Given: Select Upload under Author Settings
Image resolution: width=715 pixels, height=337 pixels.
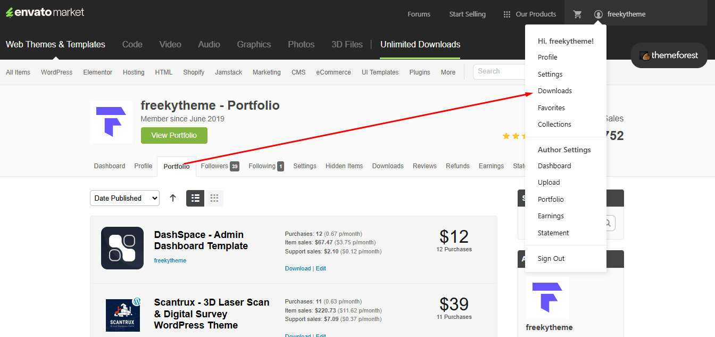Looking at the screenshot, I should tap(548, 183).
